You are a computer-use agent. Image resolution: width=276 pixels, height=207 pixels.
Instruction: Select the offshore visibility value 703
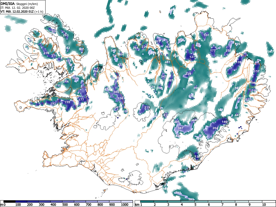tap(178, 193)
